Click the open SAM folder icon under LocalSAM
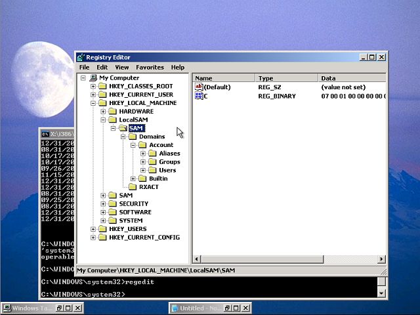The height and width of the screenshot is (315, 420). tap(123, 128)
